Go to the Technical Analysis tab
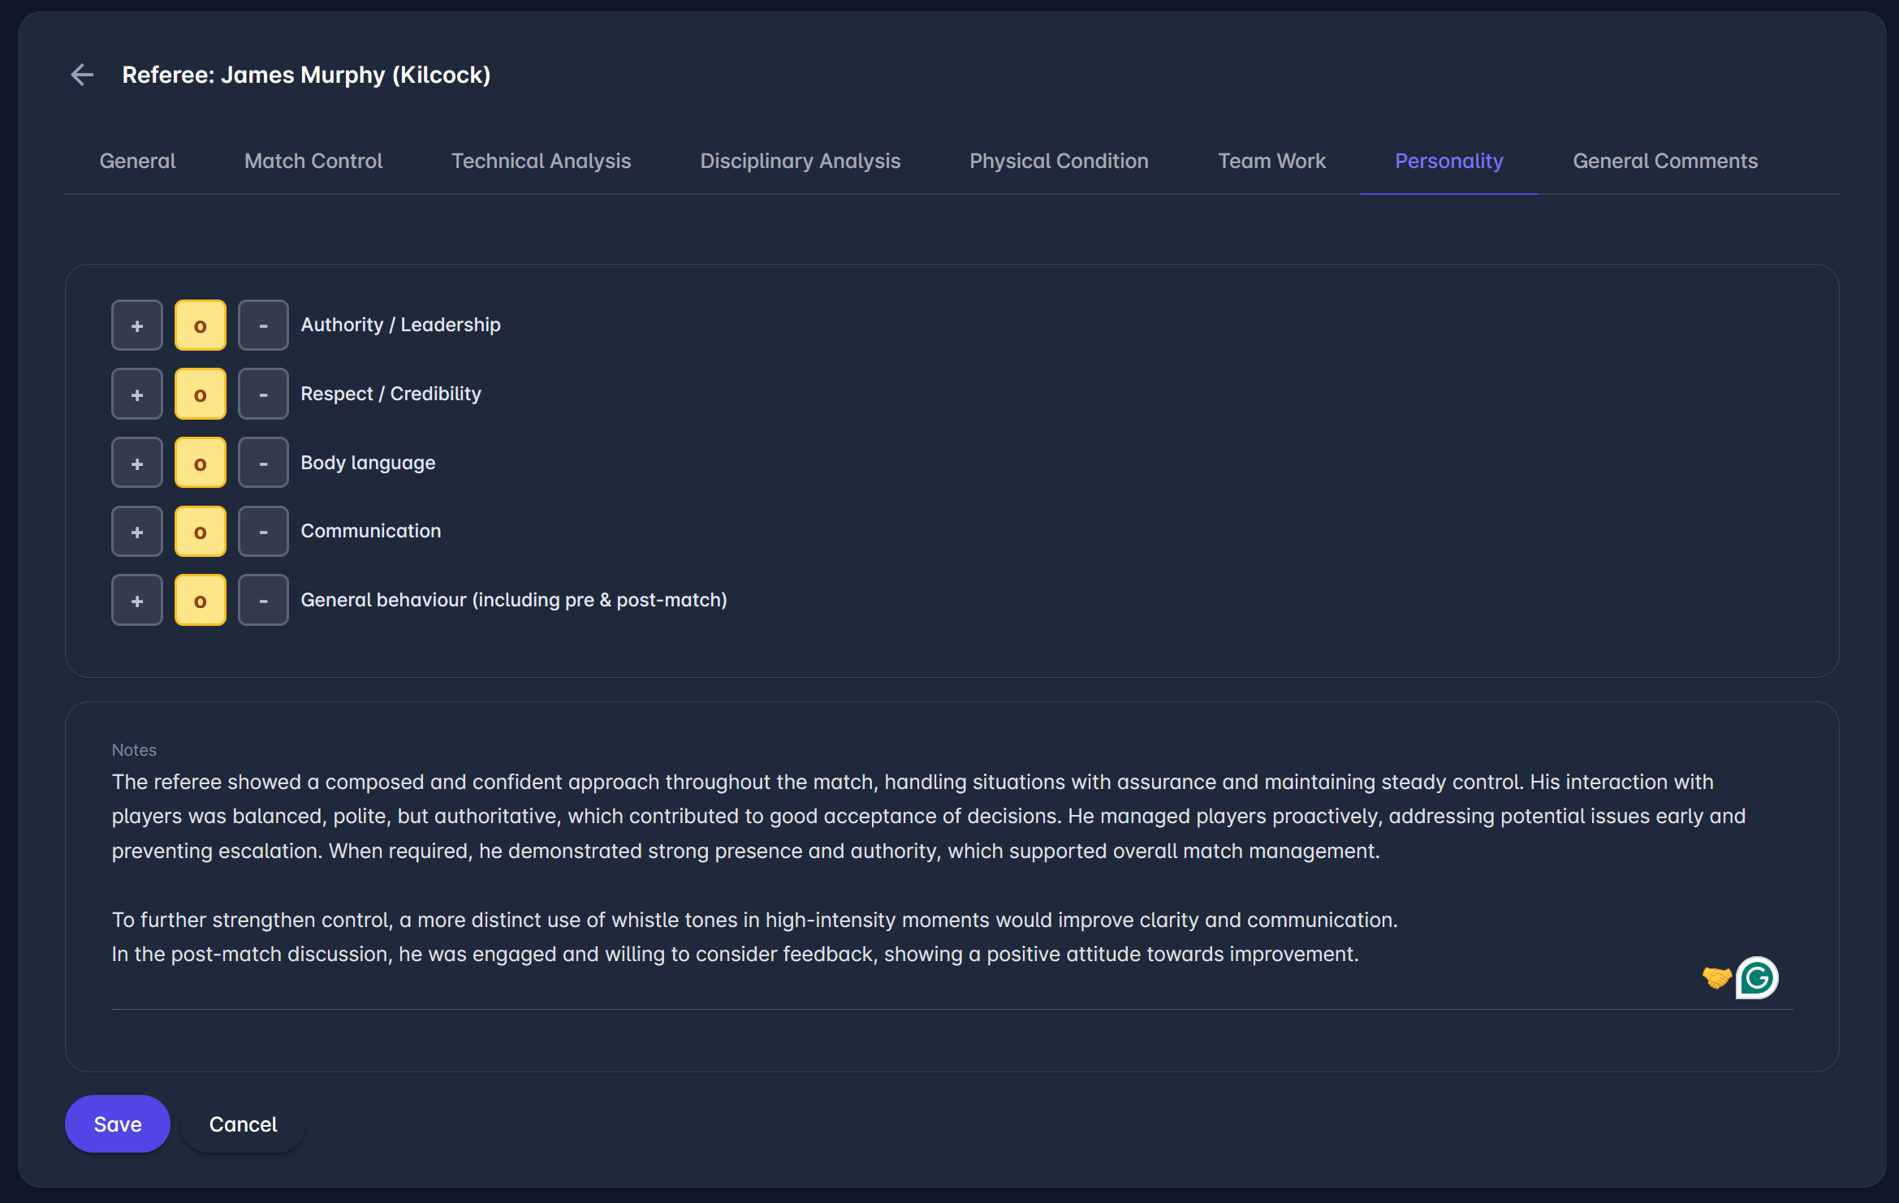 coord(541,161)
